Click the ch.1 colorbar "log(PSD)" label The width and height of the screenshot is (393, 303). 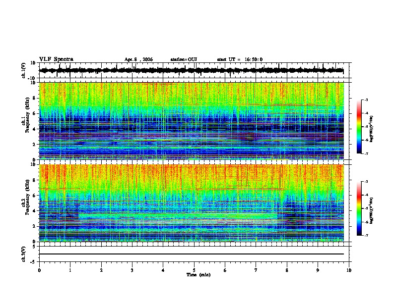tap(372, 129)
